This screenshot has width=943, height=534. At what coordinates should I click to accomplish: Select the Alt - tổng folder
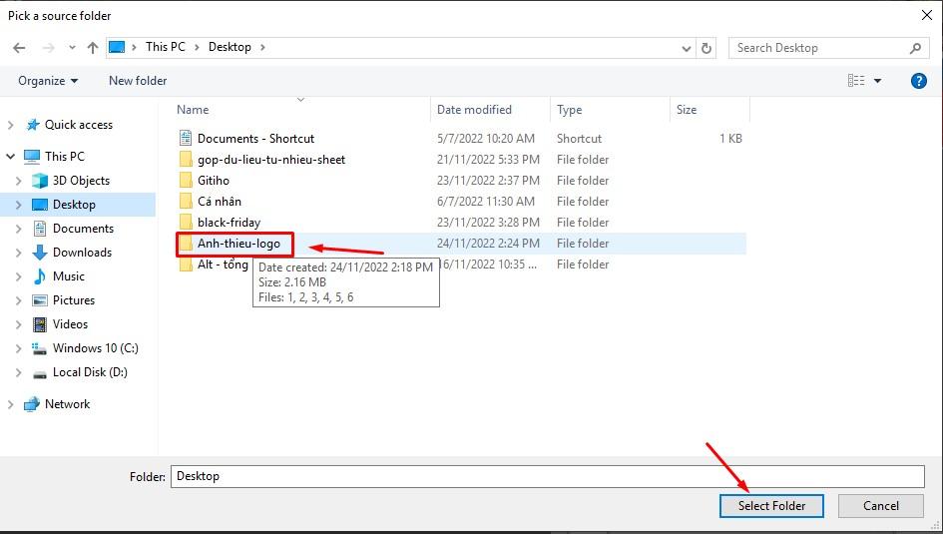[x=223, y=265]
